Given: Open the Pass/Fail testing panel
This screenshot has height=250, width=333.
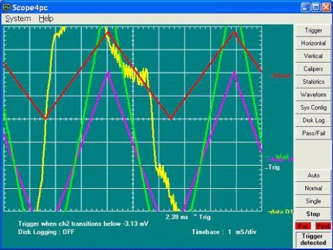Looking at the screenshot, I should [313, 133].
